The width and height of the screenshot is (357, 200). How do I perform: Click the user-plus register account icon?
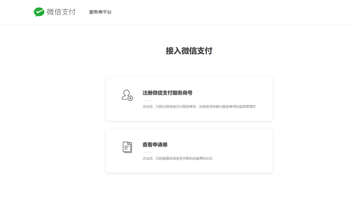[127, 95]
